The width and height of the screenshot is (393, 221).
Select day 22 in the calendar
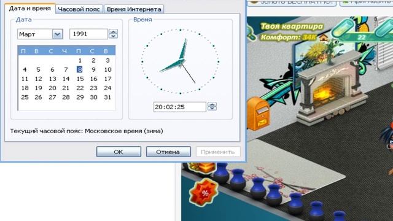pos(80,88)
